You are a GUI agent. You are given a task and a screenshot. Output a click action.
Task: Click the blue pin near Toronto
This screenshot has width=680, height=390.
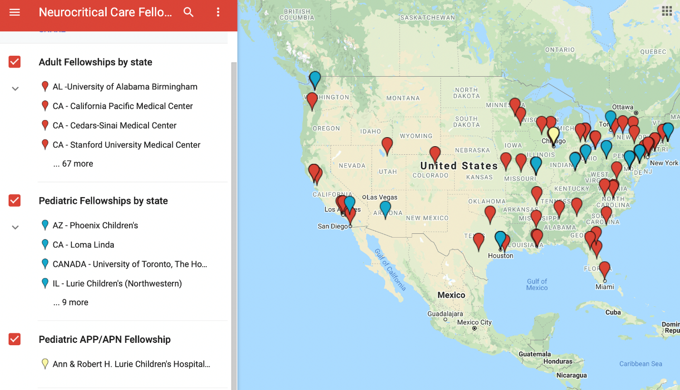(610, 120)
